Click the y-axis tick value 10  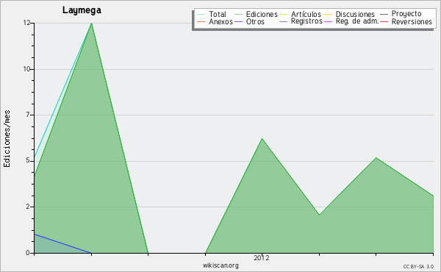coord(26,69)
